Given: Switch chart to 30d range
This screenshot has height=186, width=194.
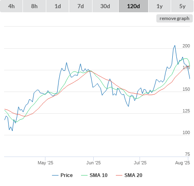Looking at the screenshot, I should pyautogui.click(x=105, y=6).
